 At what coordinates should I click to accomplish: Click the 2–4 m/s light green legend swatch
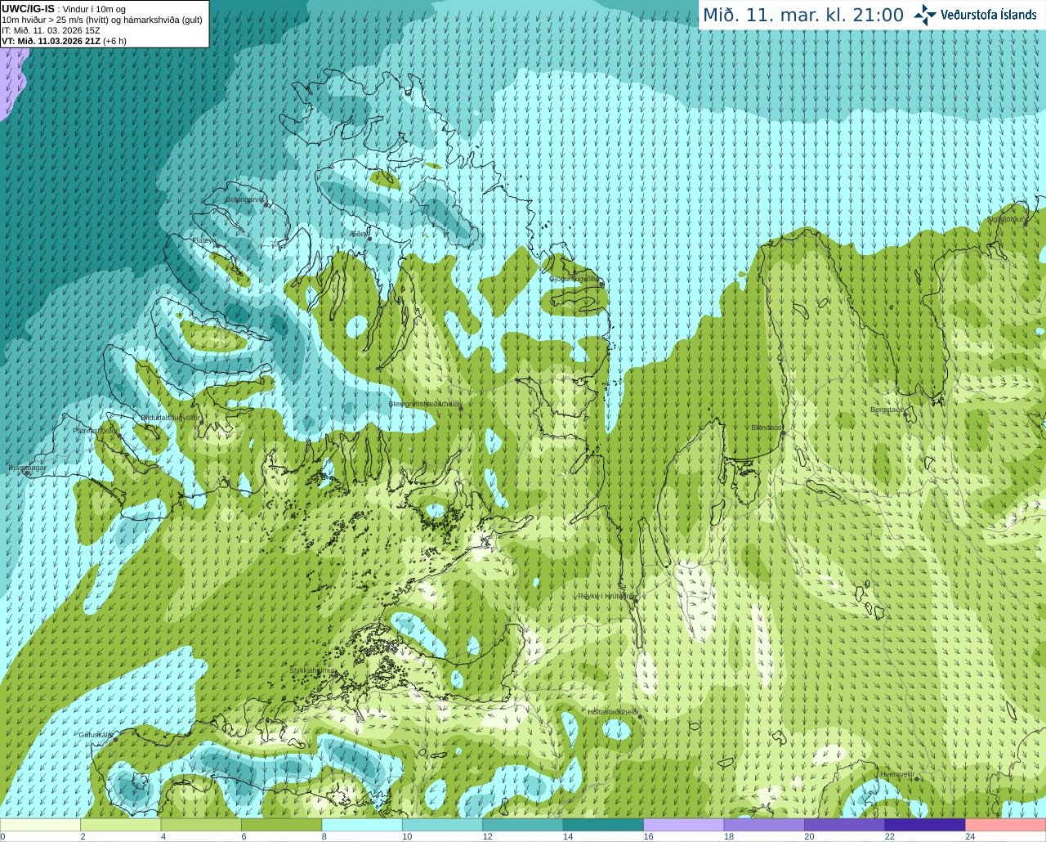point(121,824)
